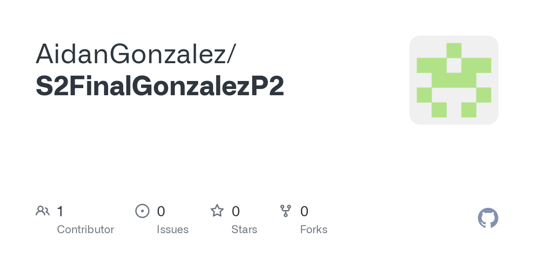534x267 pixels.
Task: Click the stars count number 0
Action: click(236, 211)
